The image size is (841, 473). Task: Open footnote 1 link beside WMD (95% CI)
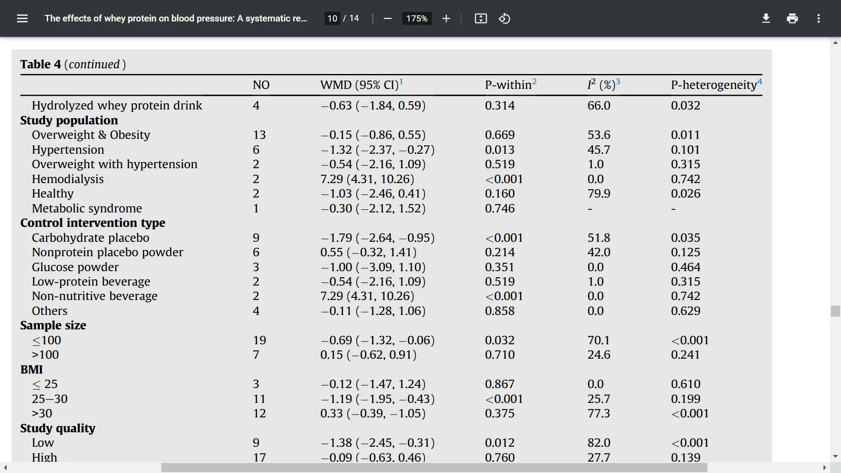point(401,81)
